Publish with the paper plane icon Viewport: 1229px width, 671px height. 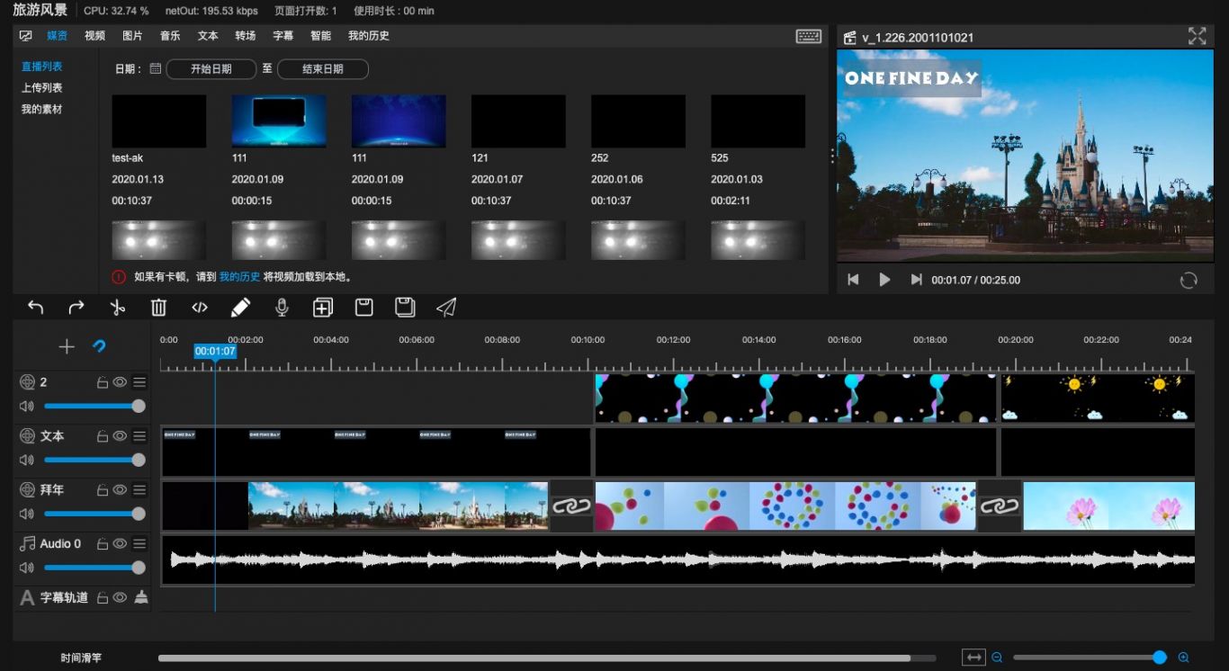(446, 308)
